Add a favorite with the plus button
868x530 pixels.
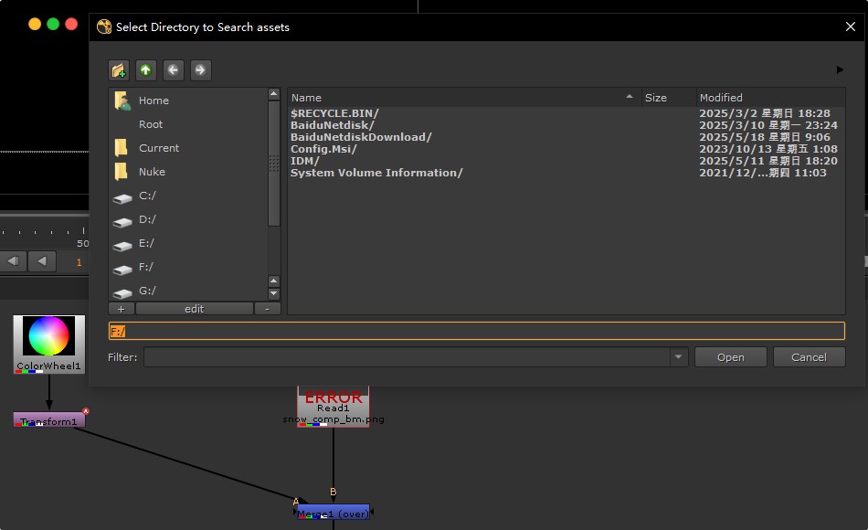point(122,309)
